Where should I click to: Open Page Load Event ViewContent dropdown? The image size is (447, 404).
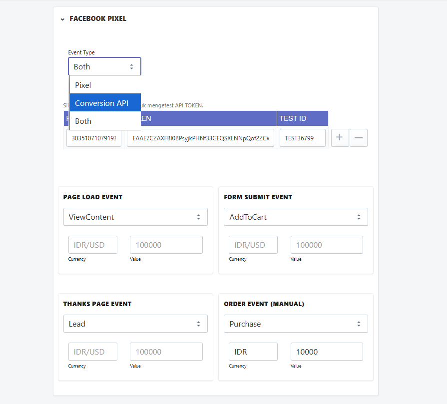[x=135, y=217]
